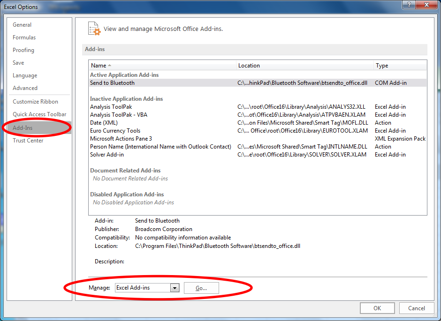
Task: Click the Add-ins gear document icon
Action: click(94, 29)
